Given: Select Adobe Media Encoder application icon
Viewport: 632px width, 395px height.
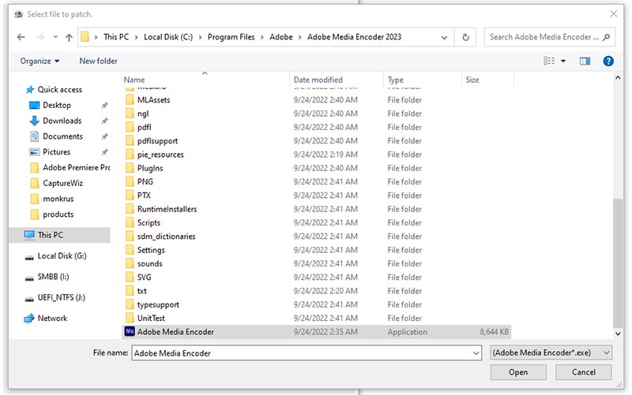Looking at the screenshot, I should (130, 332).
